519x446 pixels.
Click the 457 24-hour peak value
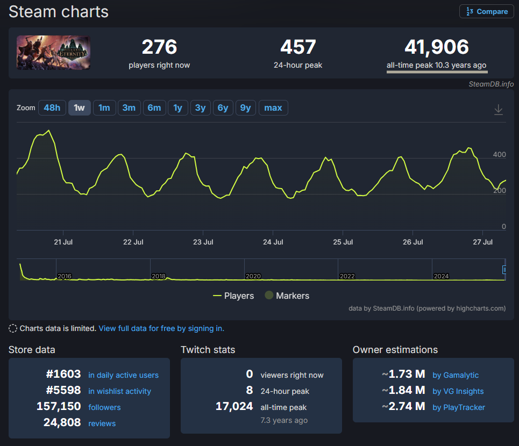pyautogui.click(x=298, y=47)
